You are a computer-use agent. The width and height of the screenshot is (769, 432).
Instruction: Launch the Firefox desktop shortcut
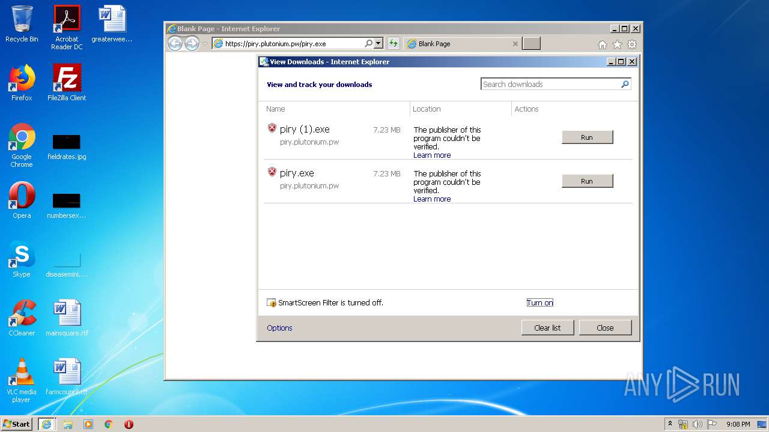pyautogui.click(x=22, y=83)
